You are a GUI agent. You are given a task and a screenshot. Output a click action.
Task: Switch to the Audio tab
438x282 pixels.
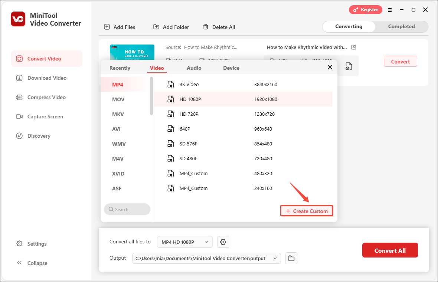tap(194, 68)
